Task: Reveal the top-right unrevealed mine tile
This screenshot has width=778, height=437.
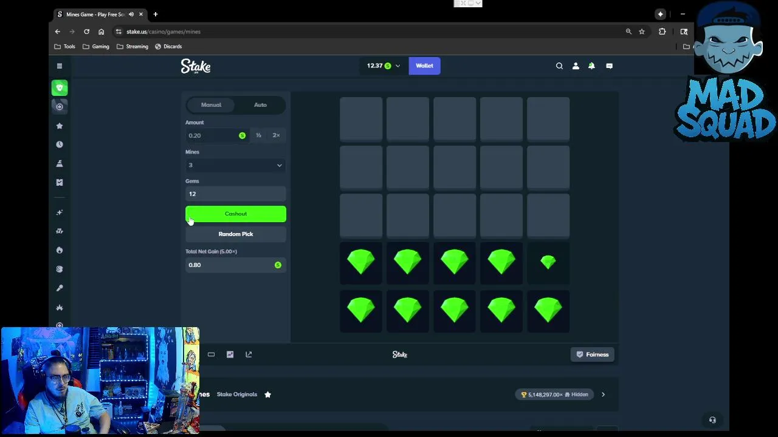Action: (x=548, y=119)
